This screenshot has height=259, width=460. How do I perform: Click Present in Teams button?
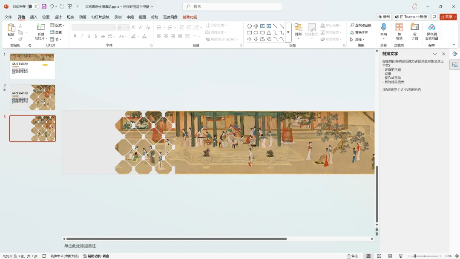411,17
